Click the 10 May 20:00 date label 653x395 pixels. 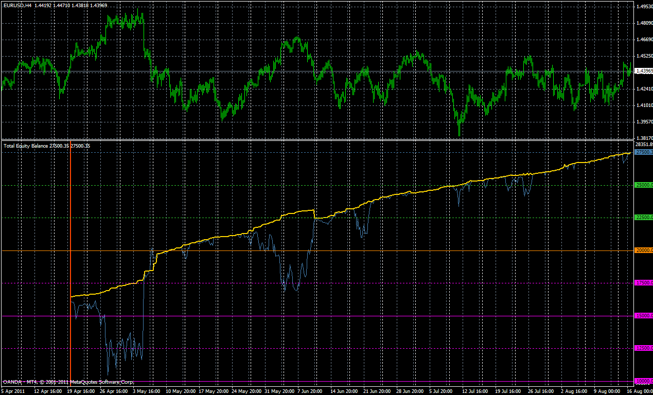pos(180,391)
